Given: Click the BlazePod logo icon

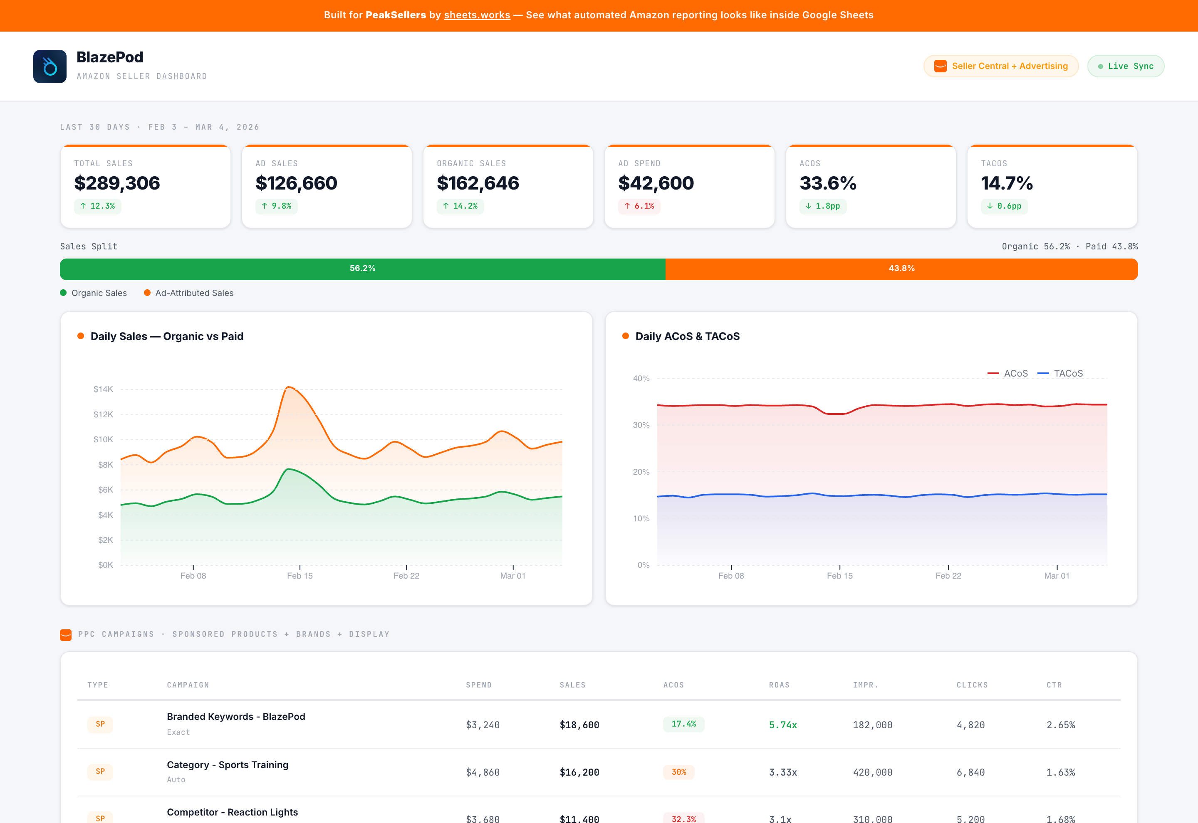Looking at the screenshot, I should [x=50, y=67].
